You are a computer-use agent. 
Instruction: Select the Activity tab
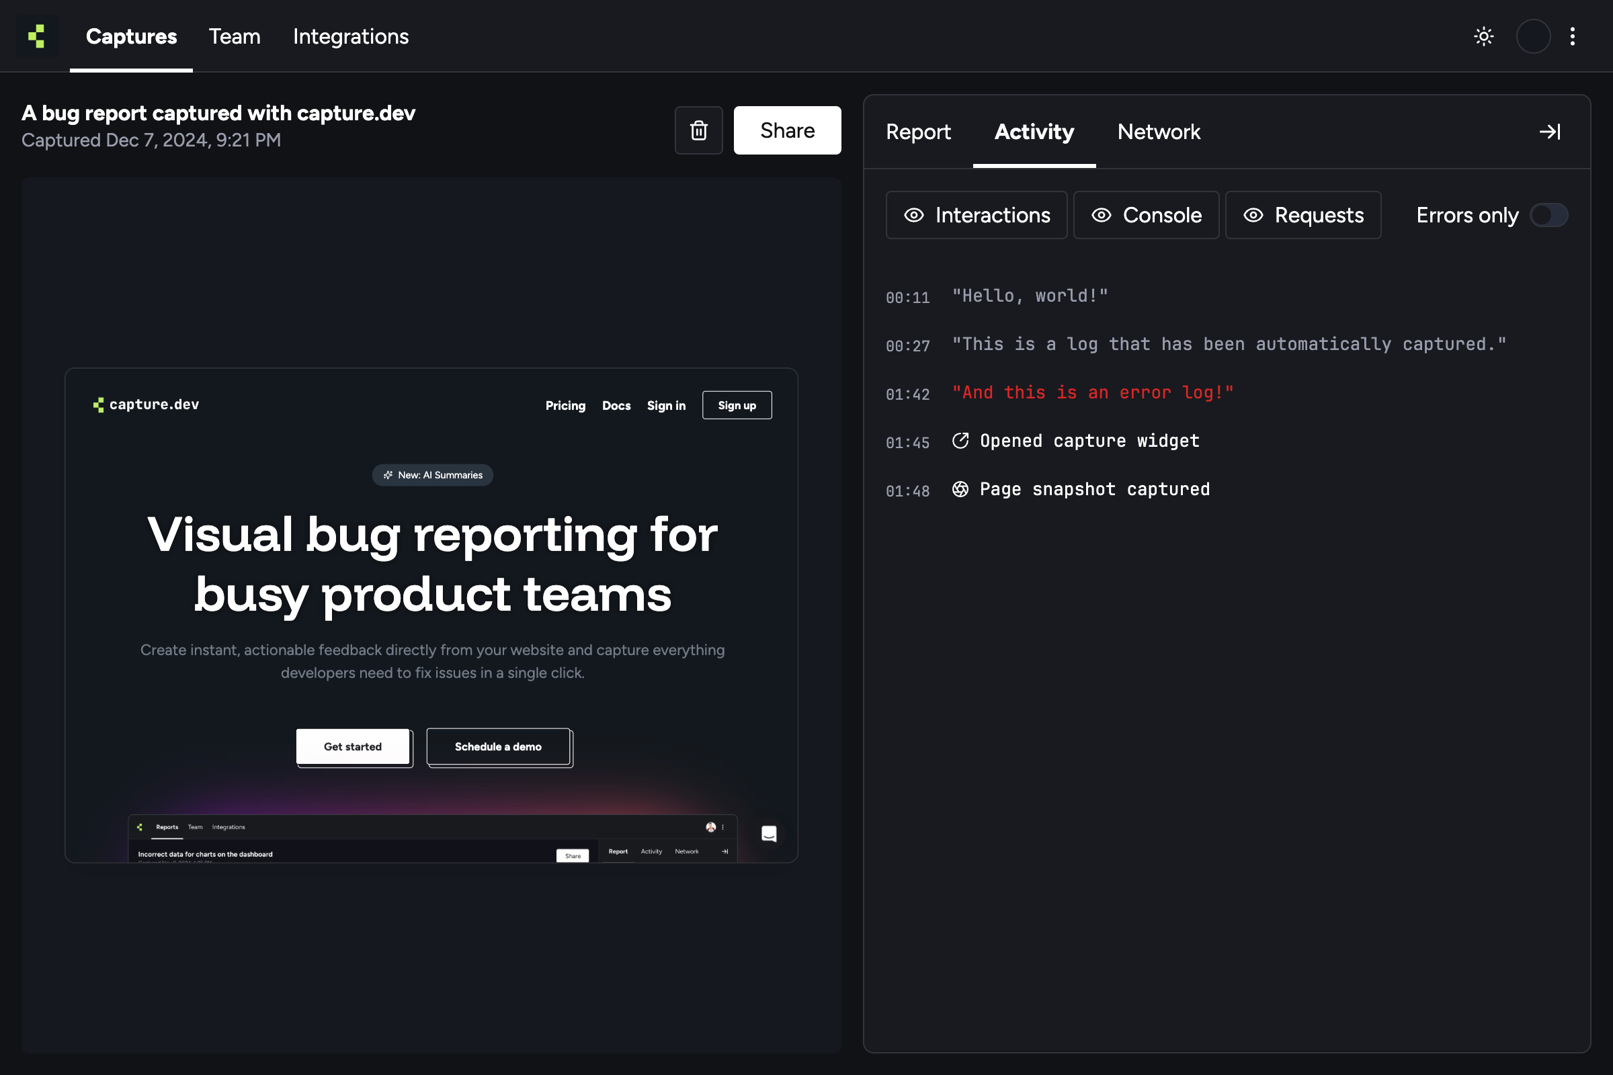(1034, 132)
